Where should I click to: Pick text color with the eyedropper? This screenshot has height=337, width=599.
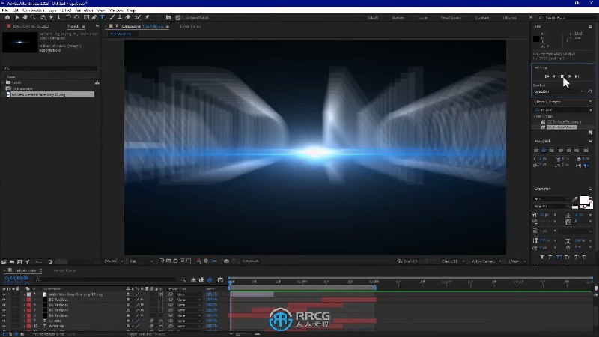pos(575,199)
